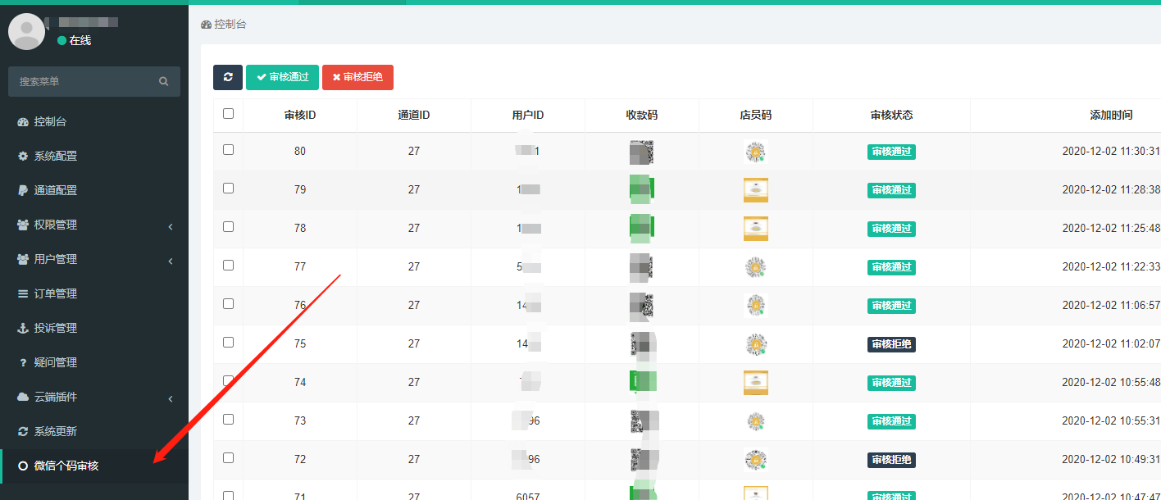1161x500 pixels.
Task: Expand the 权限管理 submenu arrow
Action: pyautogui.click(x=171, y=226)
